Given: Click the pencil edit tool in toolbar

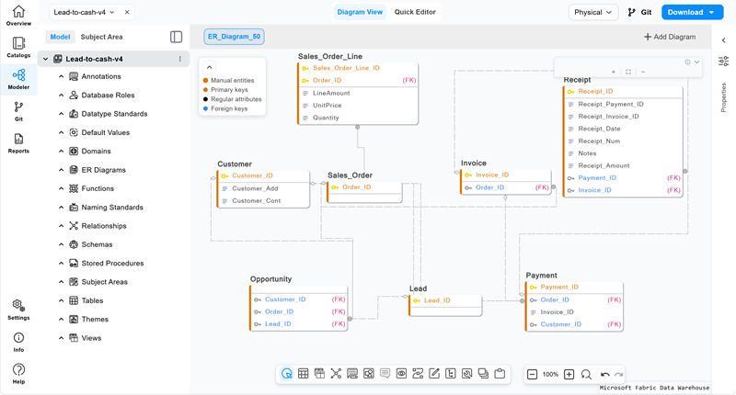Looking at the screenshot, I should 434,374.
